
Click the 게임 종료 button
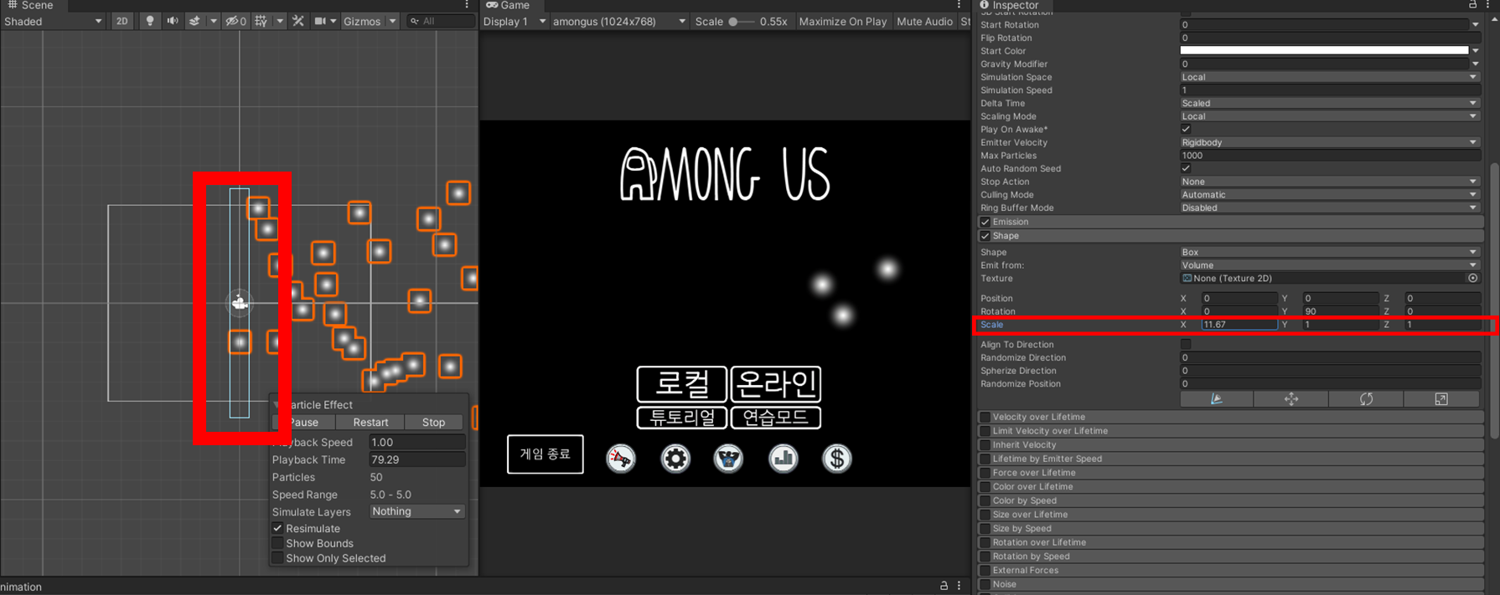click(x=546, y=454)
